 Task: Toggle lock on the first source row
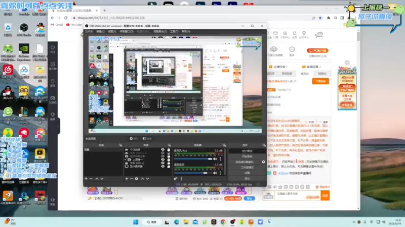pos(169,149)
